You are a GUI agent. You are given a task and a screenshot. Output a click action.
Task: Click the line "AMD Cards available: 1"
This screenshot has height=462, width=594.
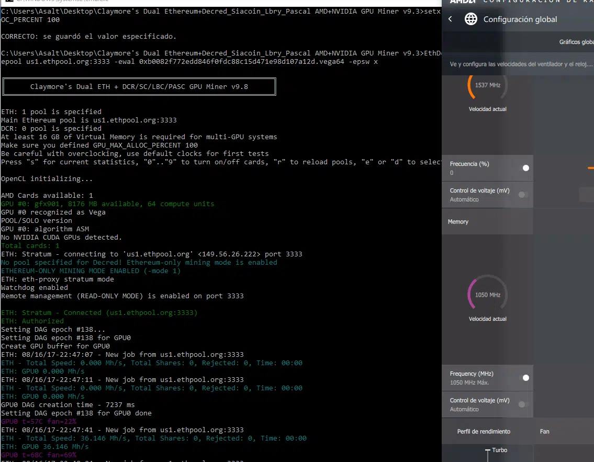pos(47,195)
